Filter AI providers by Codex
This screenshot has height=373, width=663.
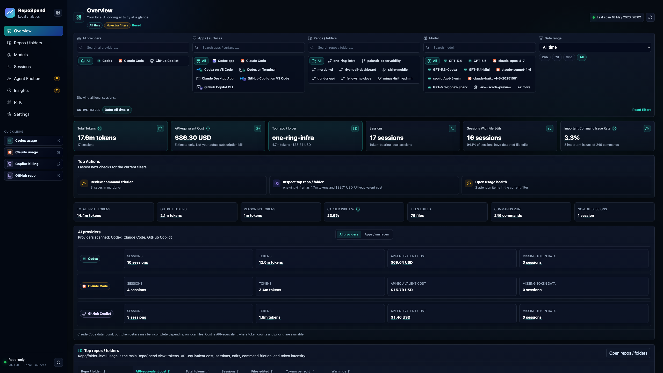tap(105, 61)
